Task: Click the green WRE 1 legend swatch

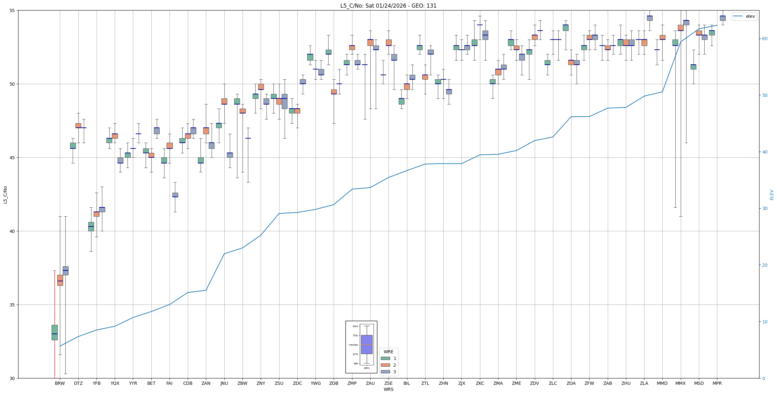Action: click(x=385, y=358)
